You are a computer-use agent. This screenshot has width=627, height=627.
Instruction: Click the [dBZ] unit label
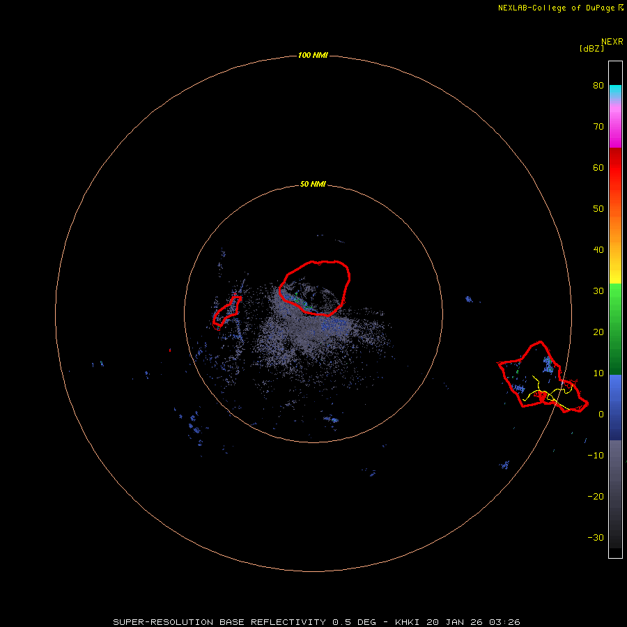point(591,49)
